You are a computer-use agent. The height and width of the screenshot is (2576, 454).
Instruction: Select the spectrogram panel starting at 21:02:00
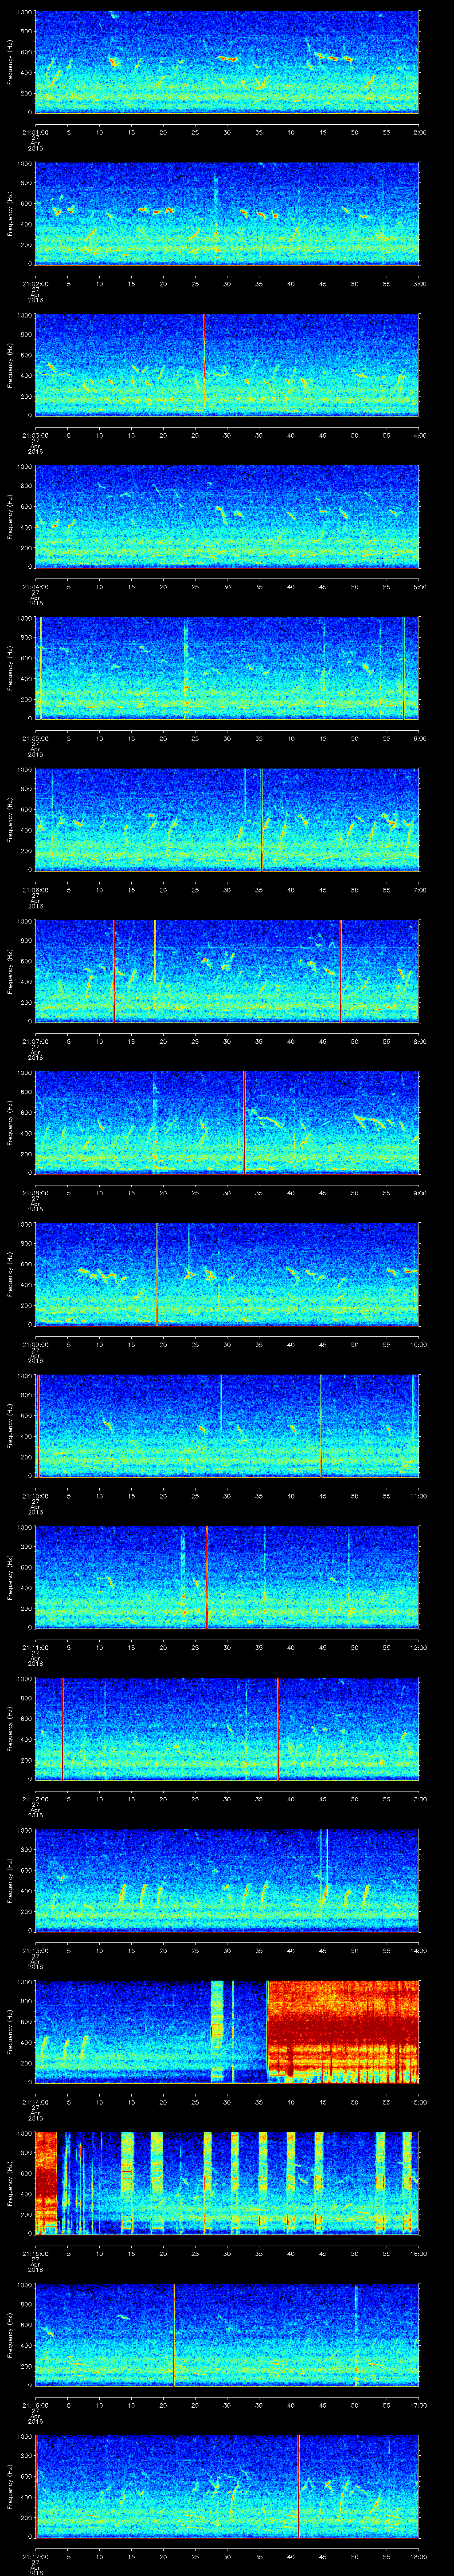[x=227, y=213]
